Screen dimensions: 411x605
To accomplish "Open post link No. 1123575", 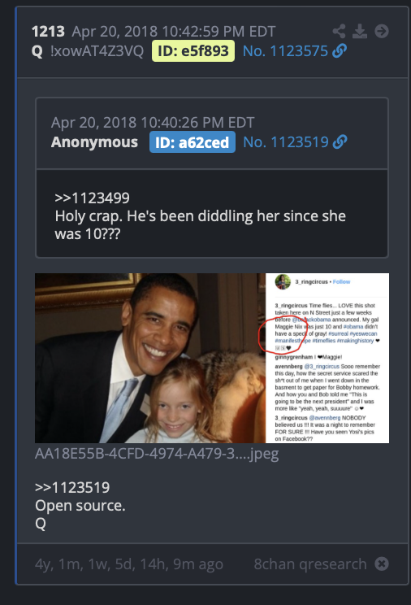I will [285, 51].
